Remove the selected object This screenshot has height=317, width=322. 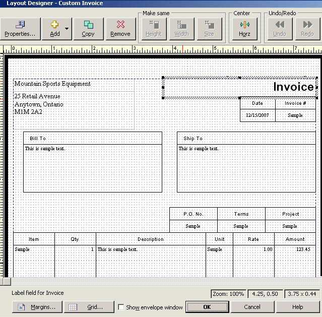pos(120,29)
